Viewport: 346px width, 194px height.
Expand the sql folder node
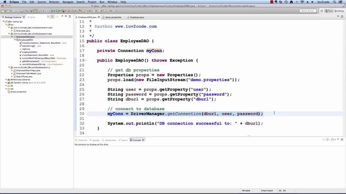tap(6, 88)
